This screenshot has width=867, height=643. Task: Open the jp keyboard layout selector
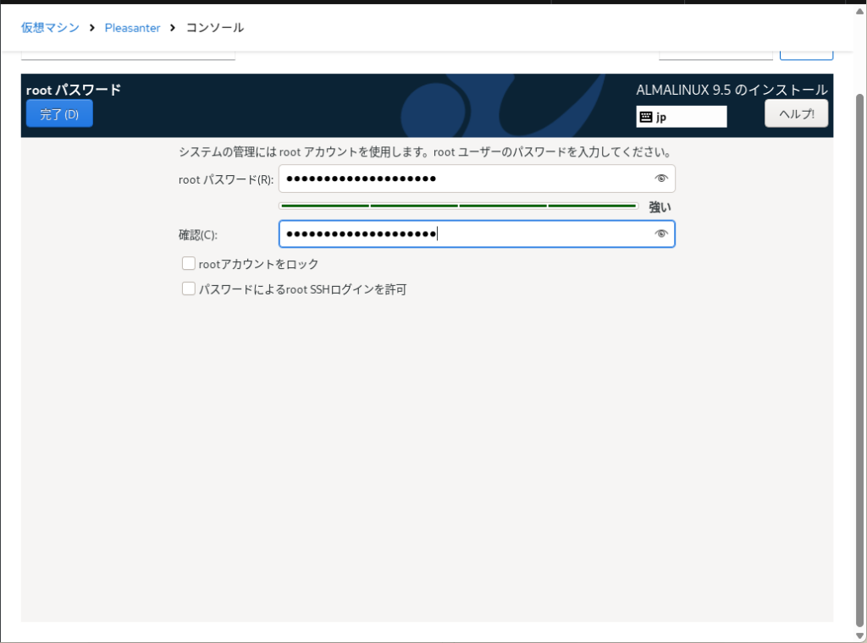(x=682, y=118)
